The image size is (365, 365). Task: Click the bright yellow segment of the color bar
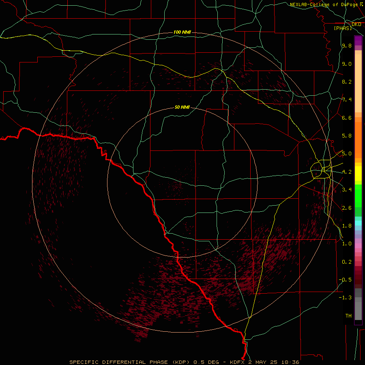tap(358, 174)
